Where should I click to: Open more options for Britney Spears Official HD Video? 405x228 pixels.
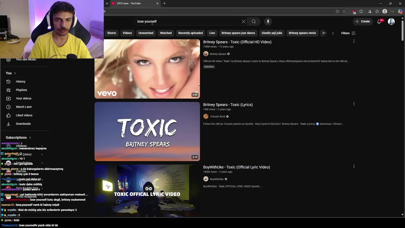[x=354, y=41]
